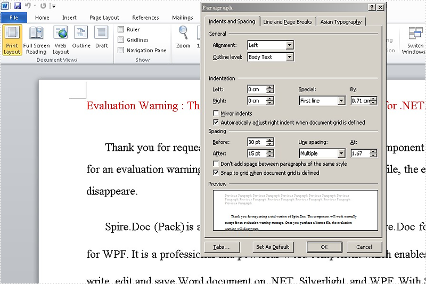
Task: Click the At line spacing value field
Action: pos(361,153)
